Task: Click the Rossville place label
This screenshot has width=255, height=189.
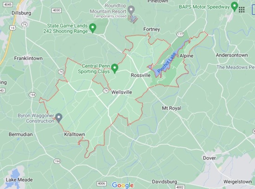Action: click(x=141, y=75)
